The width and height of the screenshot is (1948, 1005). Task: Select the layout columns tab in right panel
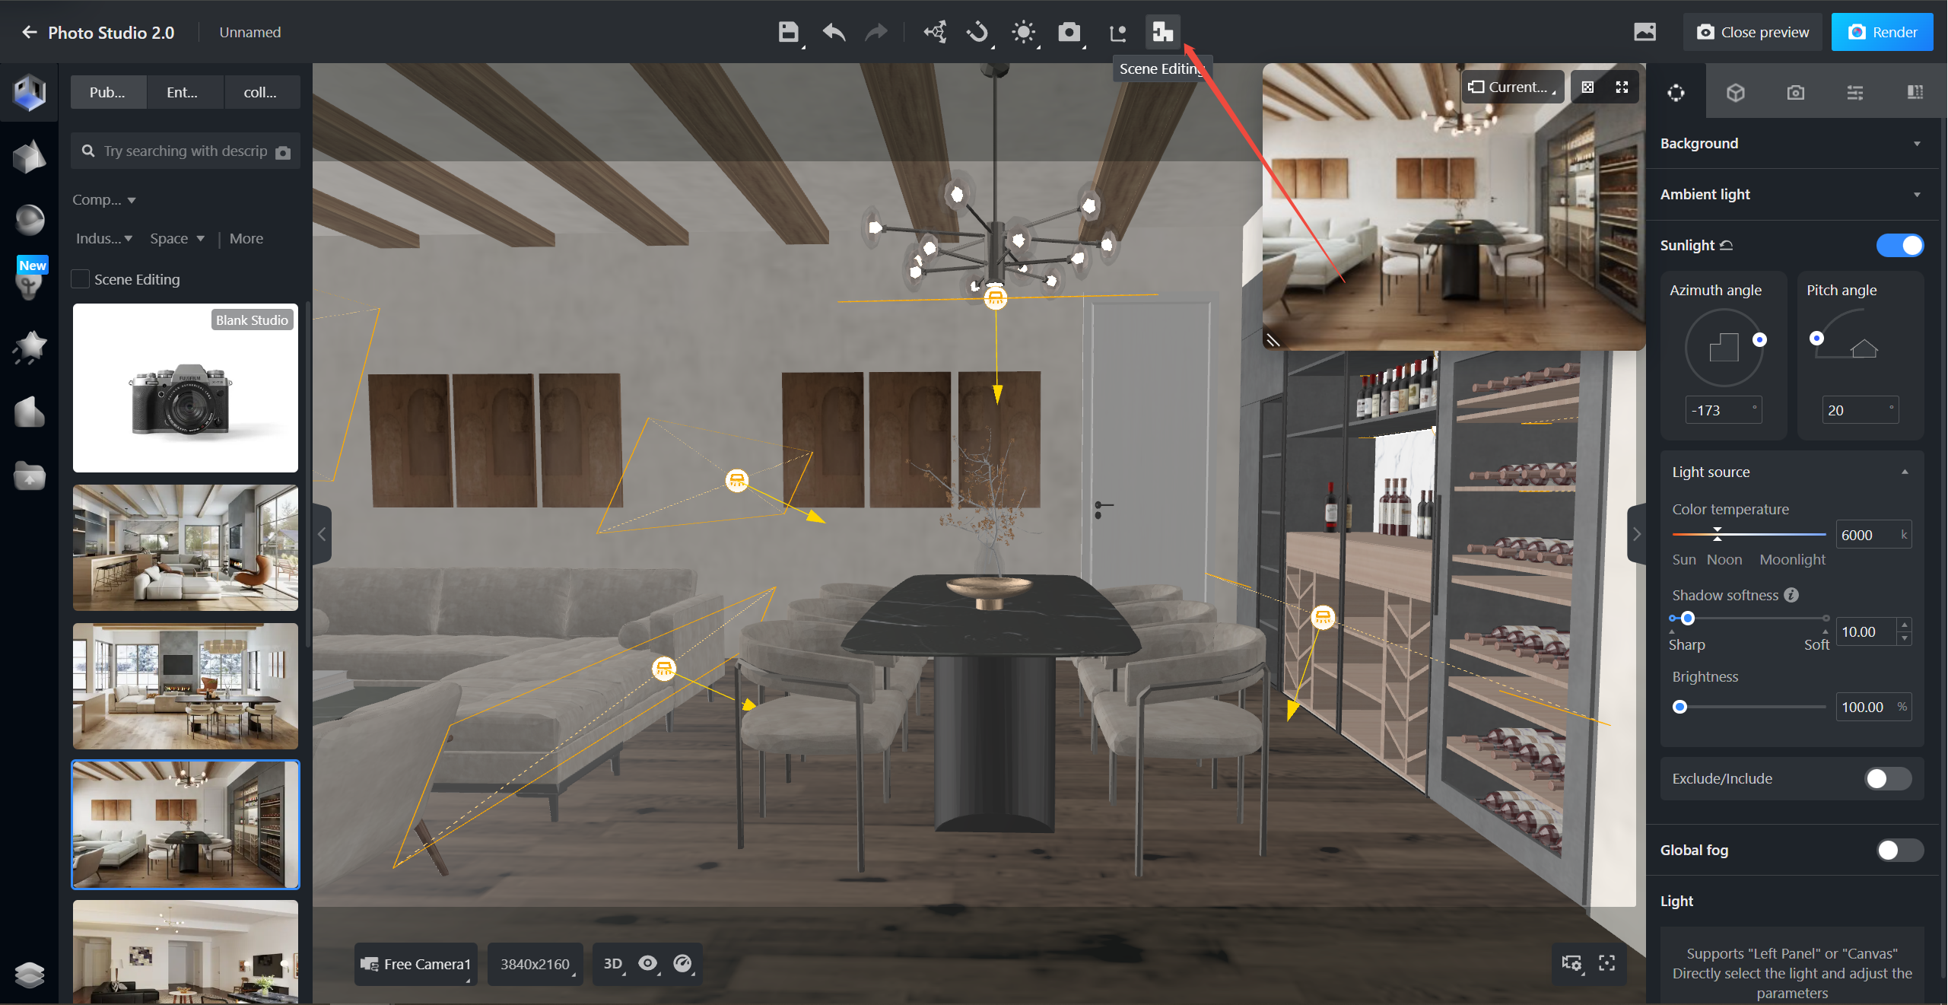click(x=1915, y=92)
